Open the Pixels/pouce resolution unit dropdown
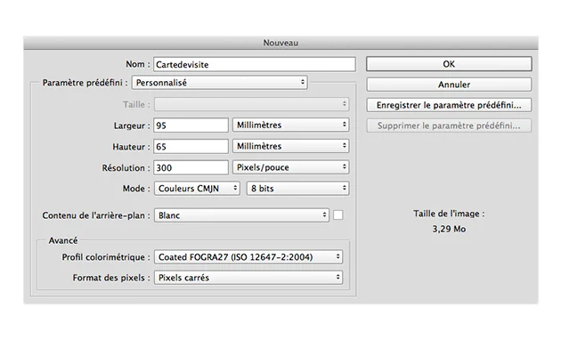Screen dimensions: 561x340 pos(291,167)
